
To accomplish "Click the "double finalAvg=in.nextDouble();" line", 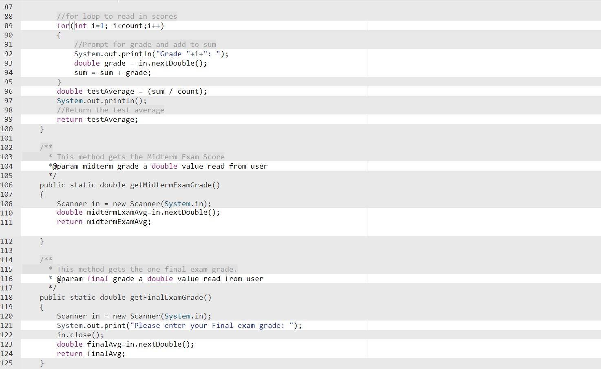I will (x=126, y=344).
